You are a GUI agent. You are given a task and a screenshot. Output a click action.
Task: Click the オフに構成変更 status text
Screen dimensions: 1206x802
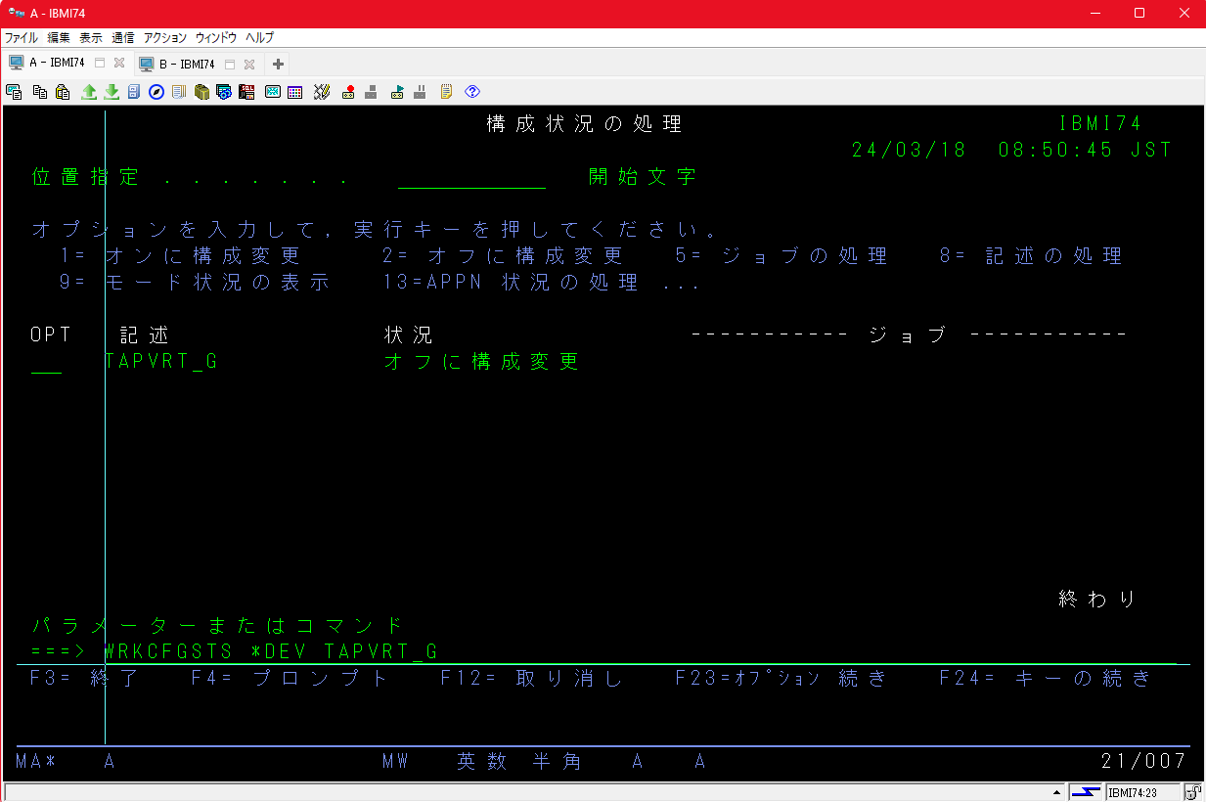pos(482,362)
